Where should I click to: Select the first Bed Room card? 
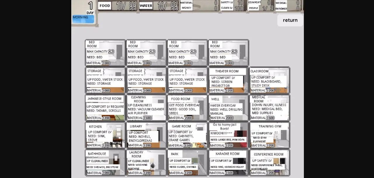point(105,53)
